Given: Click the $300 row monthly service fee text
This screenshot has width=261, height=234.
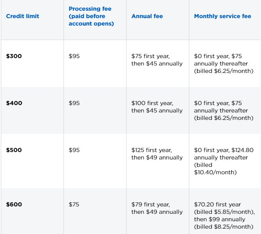Looking at the screenshot, I should point(224,63).
